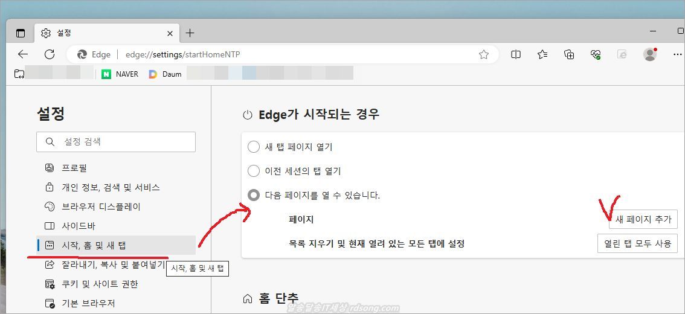The height and width of the screenshot is (314, 685).
Task: Open the Collections icon
Action: [569, 54]
